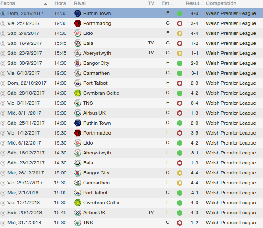Click Bangor City crest on 30/9/2017 row
Image resolution: width=263 pixels, height=228 pixels.
click(x=78, y=63)
